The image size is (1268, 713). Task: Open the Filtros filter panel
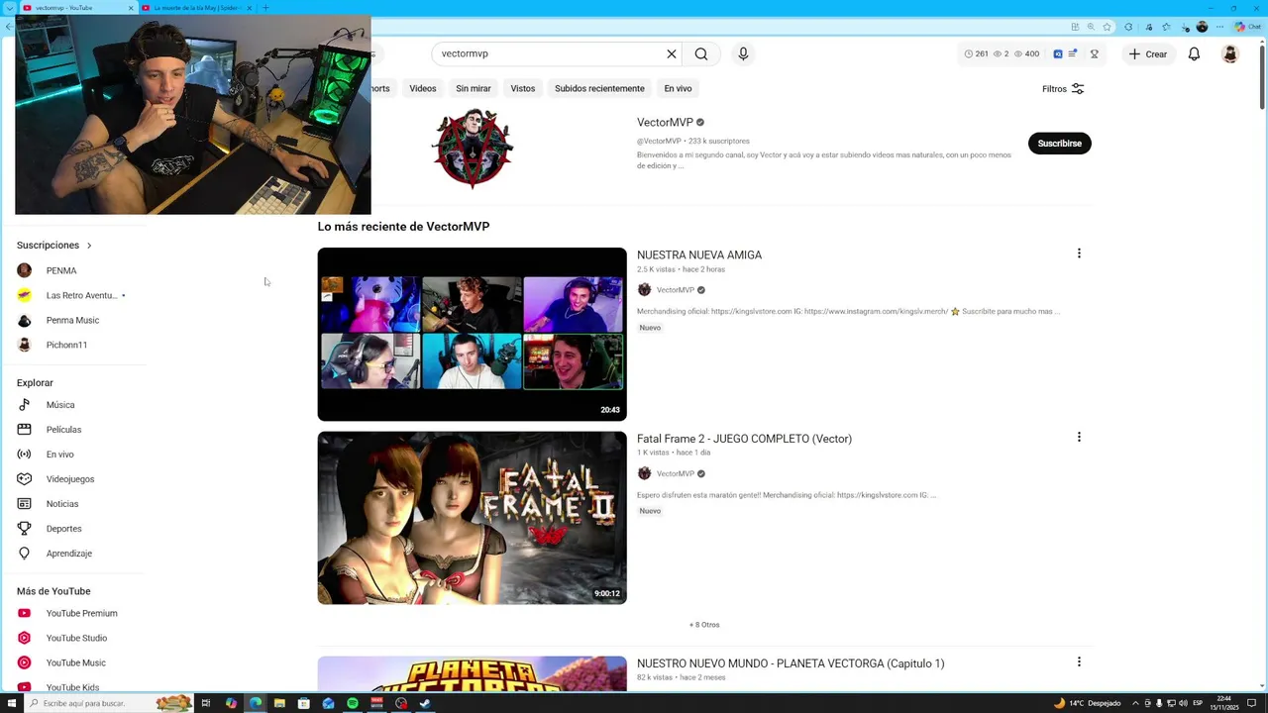1063,89
